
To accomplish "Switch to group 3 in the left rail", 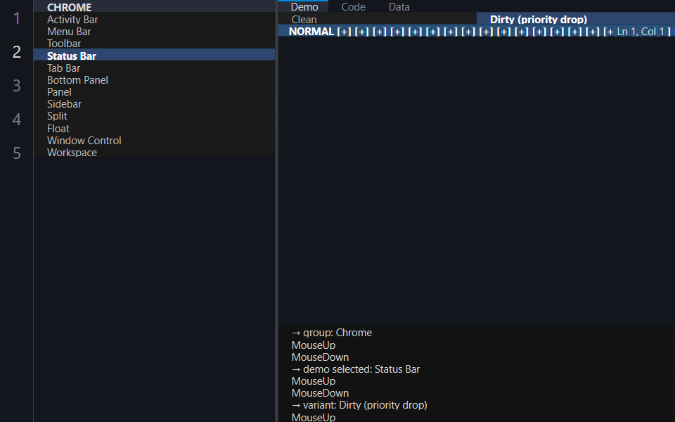I will pos(16,85).
